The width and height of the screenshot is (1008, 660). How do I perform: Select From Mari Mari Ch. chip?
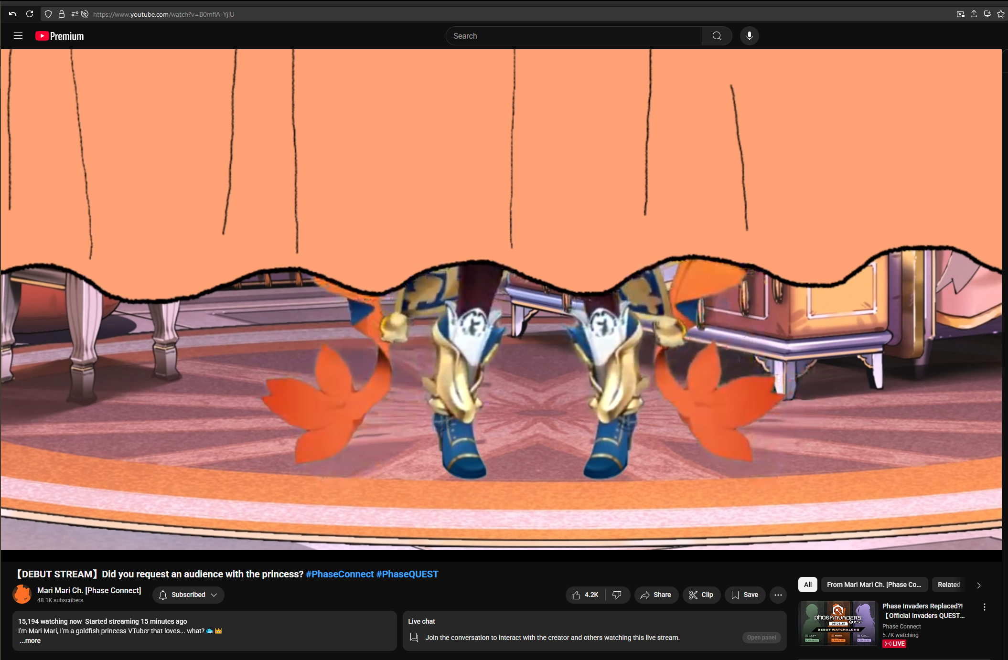(874, 585)
